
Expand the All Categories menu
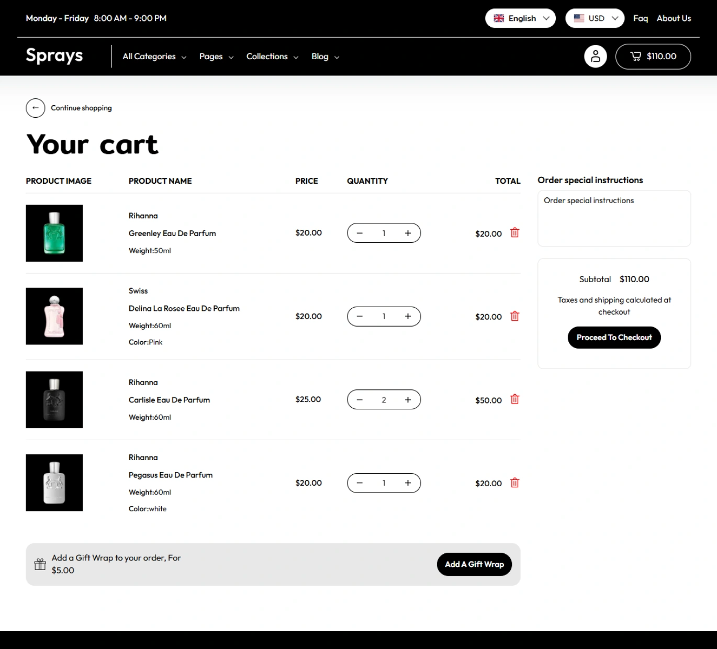pos(154,57)
